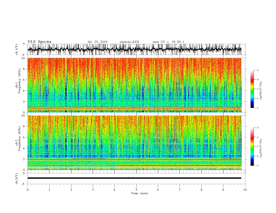This screenshot has height=213, width=276.
Task: Click the "ch.1(V)" waveform axis label
Action: [17, 49]
